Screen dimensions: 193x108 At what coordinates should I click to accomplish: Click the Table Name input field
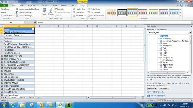coord(7,13)
